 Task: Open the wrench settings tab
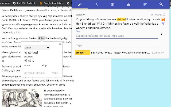[161, 5]
